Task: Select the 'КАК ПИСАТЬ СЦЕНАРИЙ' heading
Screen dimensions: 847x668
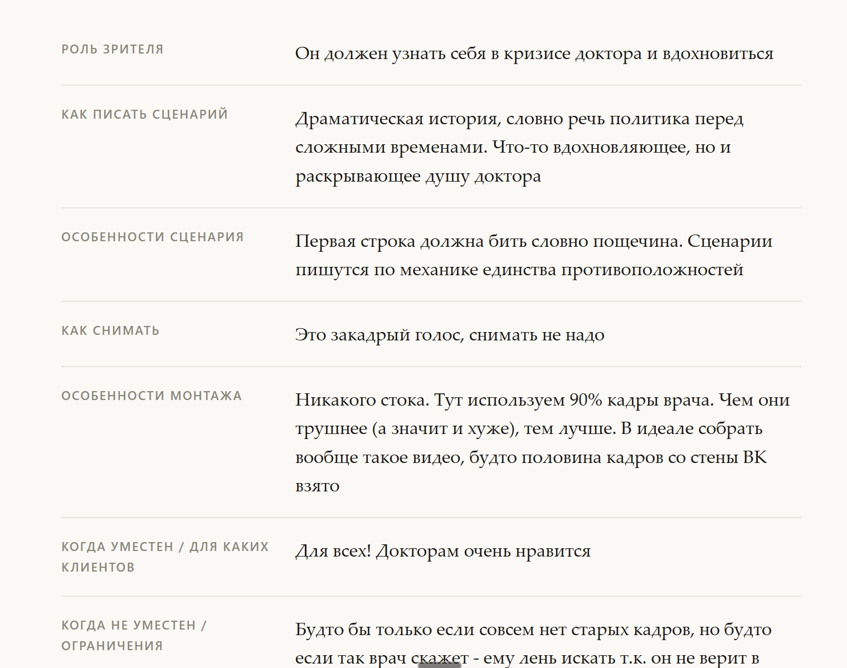Action: point(145,114)
